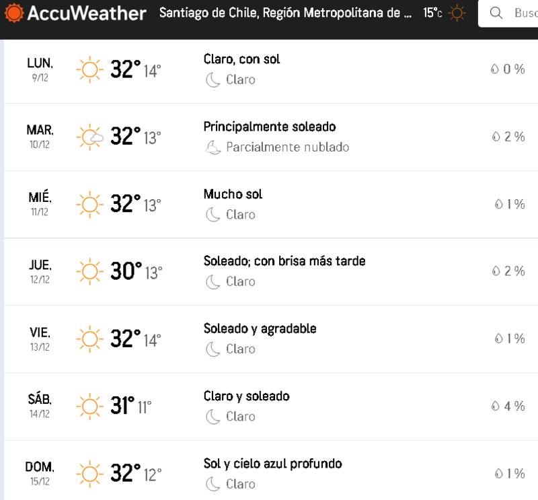Click the AccuWeather brand name link
Viewport: 538px width, 500px height.
tap(87, 13)
